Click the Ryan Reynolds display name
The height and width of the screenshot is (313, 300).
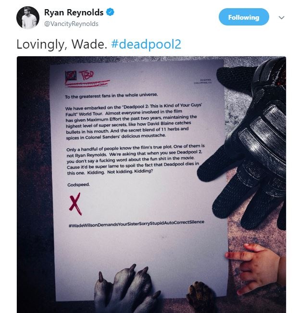[74, 13]
